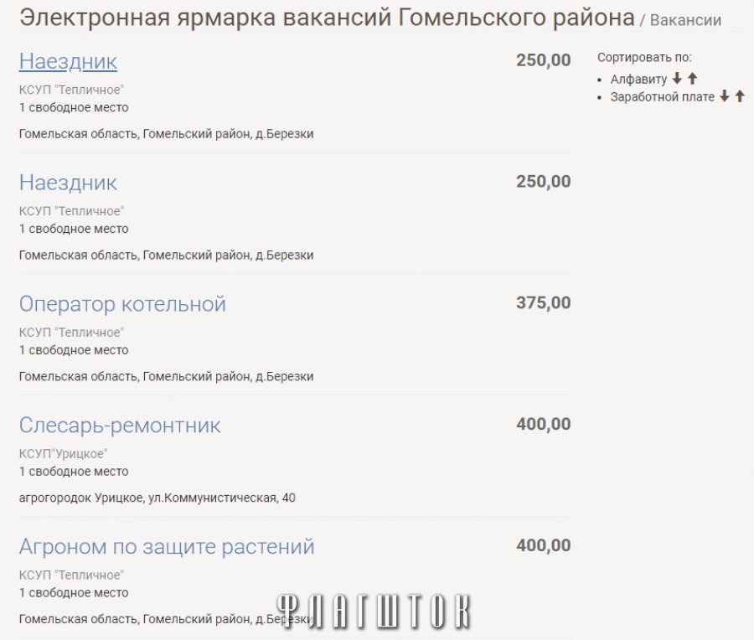Screen dimensions: 754x640
Task: Sort by Алфавиту with the down arrow
Action: (677, 79)
